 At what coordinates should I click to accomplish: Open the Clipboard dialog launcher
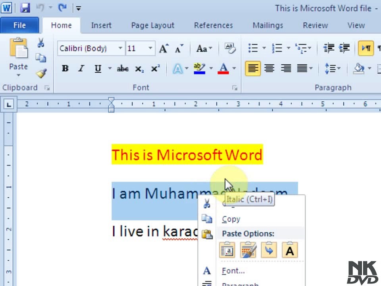[47, 88]
